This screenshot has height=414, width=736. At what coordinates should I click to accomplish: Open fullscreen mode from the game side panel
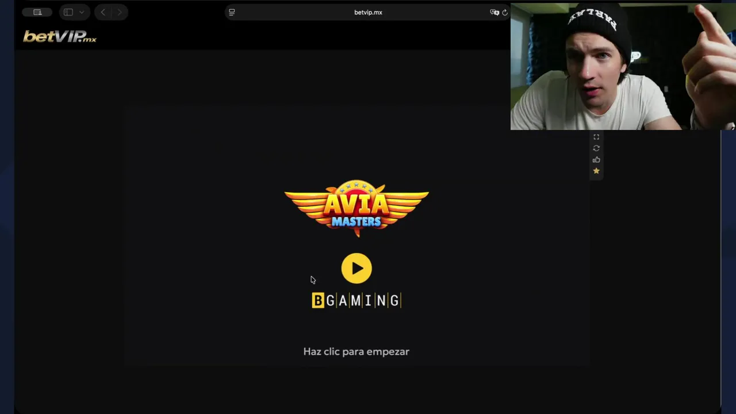click(596, 137)
